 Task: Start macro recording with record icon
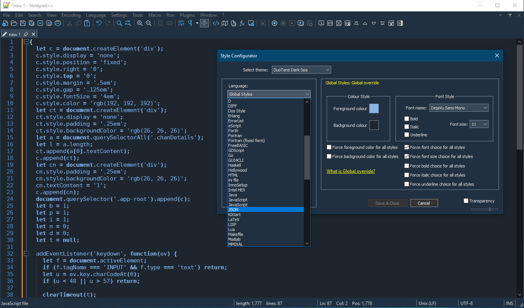(x=275, y=24)
